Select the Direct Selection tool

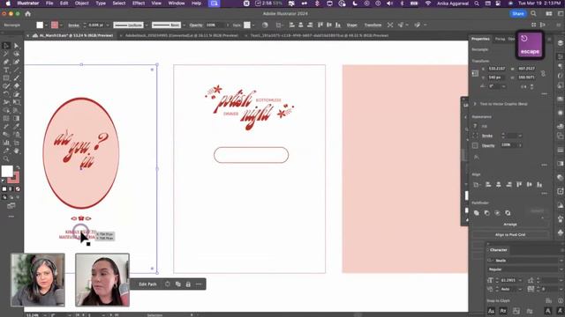coord(17,46)
